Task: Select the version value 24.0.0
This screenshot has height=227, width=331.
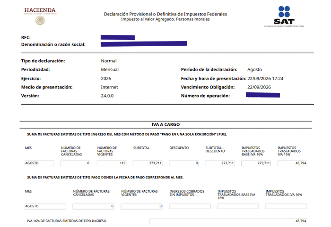Action: coord(107,96)
